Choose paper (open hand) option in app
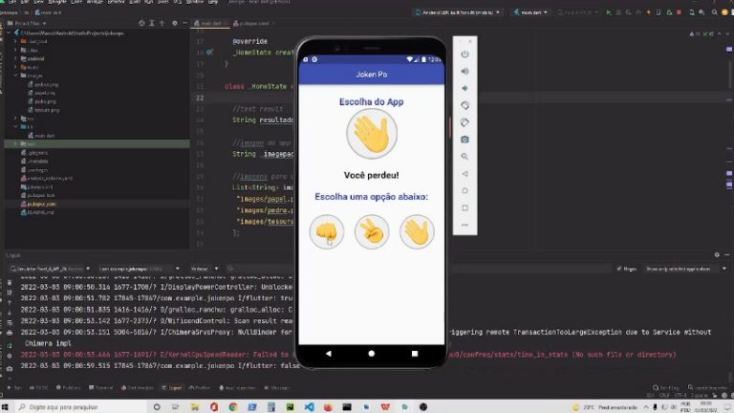The image size is (734, 413). coord(417,231)
